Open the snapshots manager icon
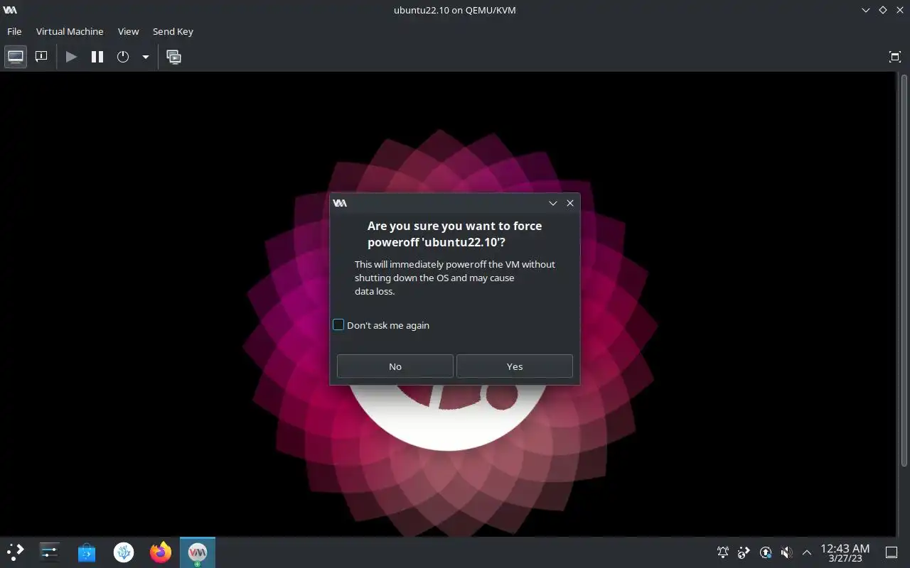Image resolution: width=910 pixels, height=568 pixels. (173, 57)
